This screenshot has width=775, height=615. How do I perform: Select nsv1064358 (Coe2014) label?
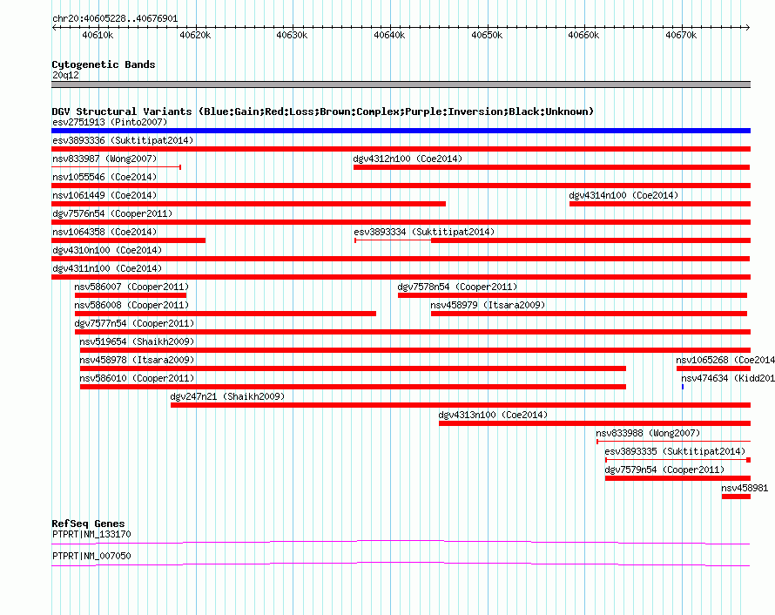coord(104,232)
